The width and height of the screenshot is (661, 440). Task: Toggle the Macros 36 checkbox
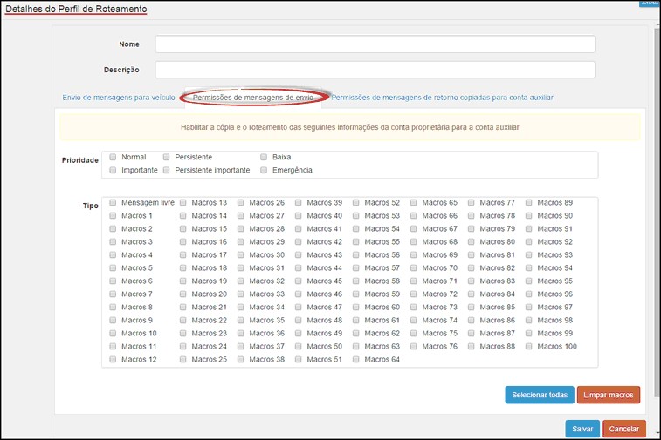[x=240, y=333]
